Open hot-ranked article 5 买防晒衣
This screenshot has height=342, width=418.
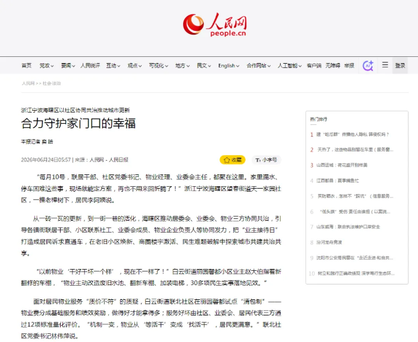(x=355, y=196)
